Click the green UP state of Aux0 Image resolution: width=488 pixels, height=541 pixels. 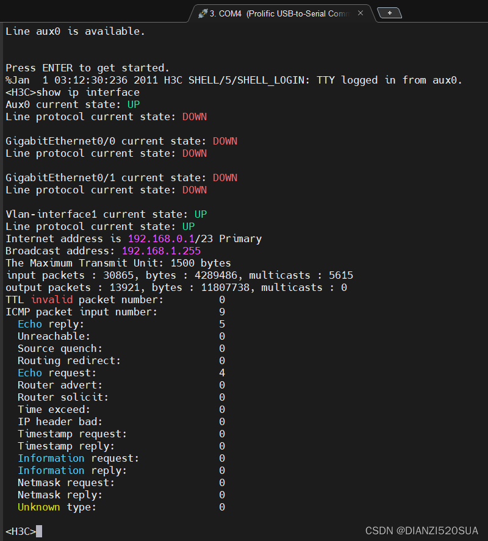pyautogui.click(x=134, y=104)
